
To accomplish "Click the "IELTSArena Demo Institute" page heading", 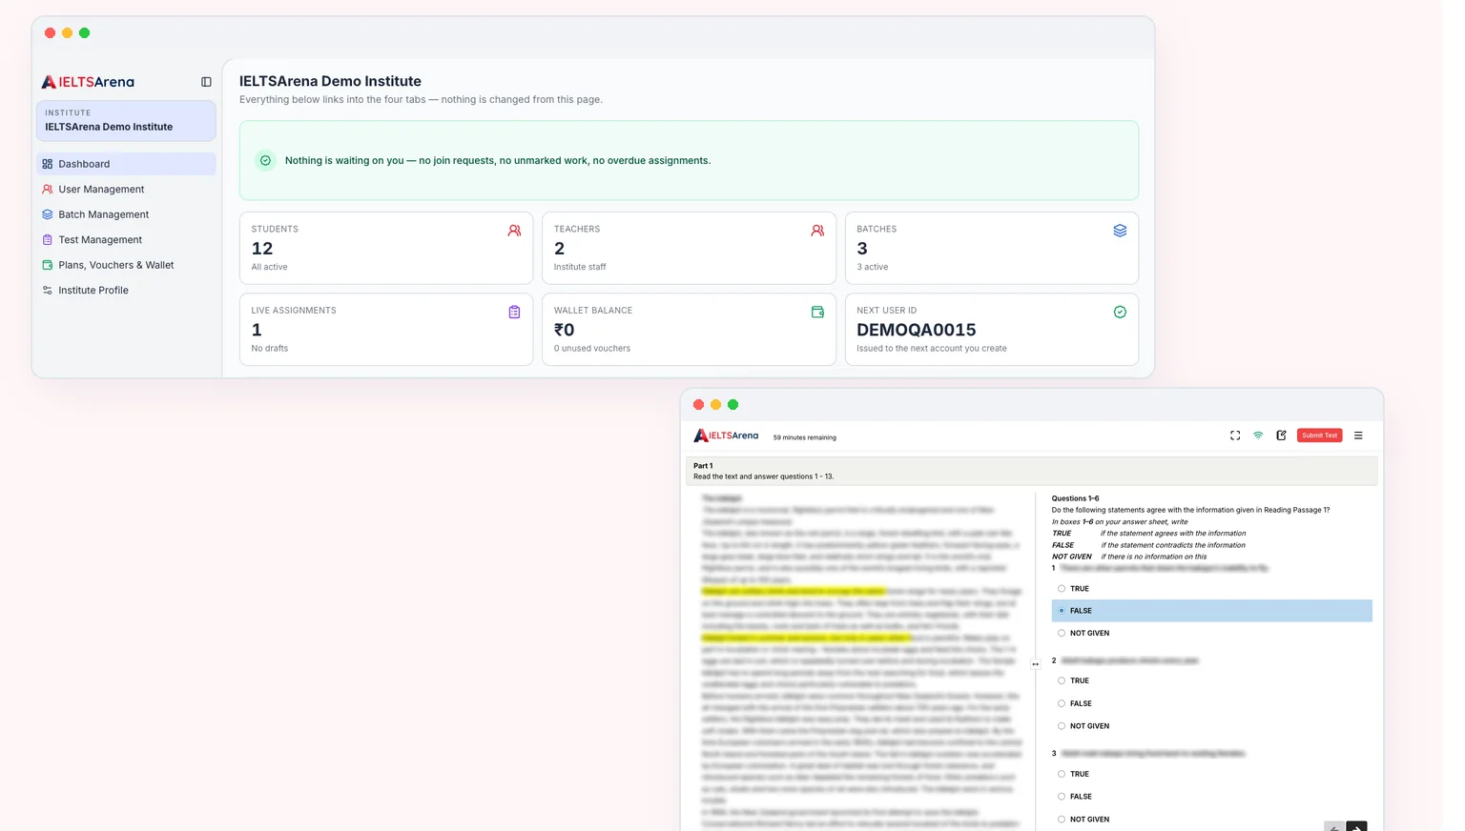I will click(x=330, y=82).
